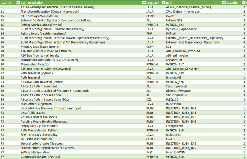Image resolution: width=247 pixels, height=159 pixels.
Task: Select cell 'Absolute path to a Shared Resource in source code'
Action: pos(83,90)
